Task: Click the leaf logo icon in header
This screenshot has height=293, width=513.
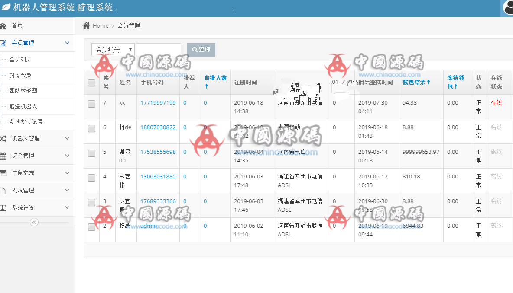Action: click(6, 8)
